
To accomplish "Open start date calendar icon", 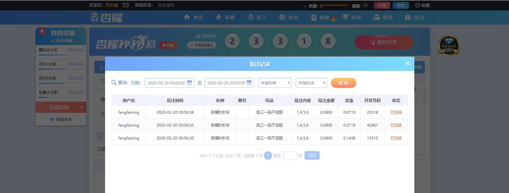I will [189, 82].
